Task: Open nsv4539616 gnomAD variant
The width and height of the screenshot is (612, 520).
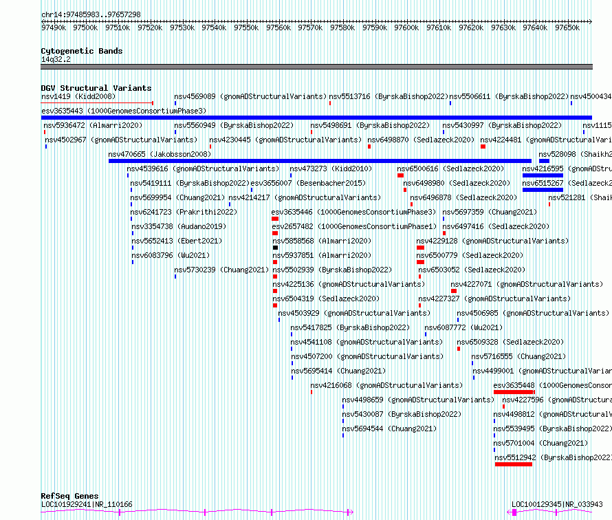Action: 203,169
